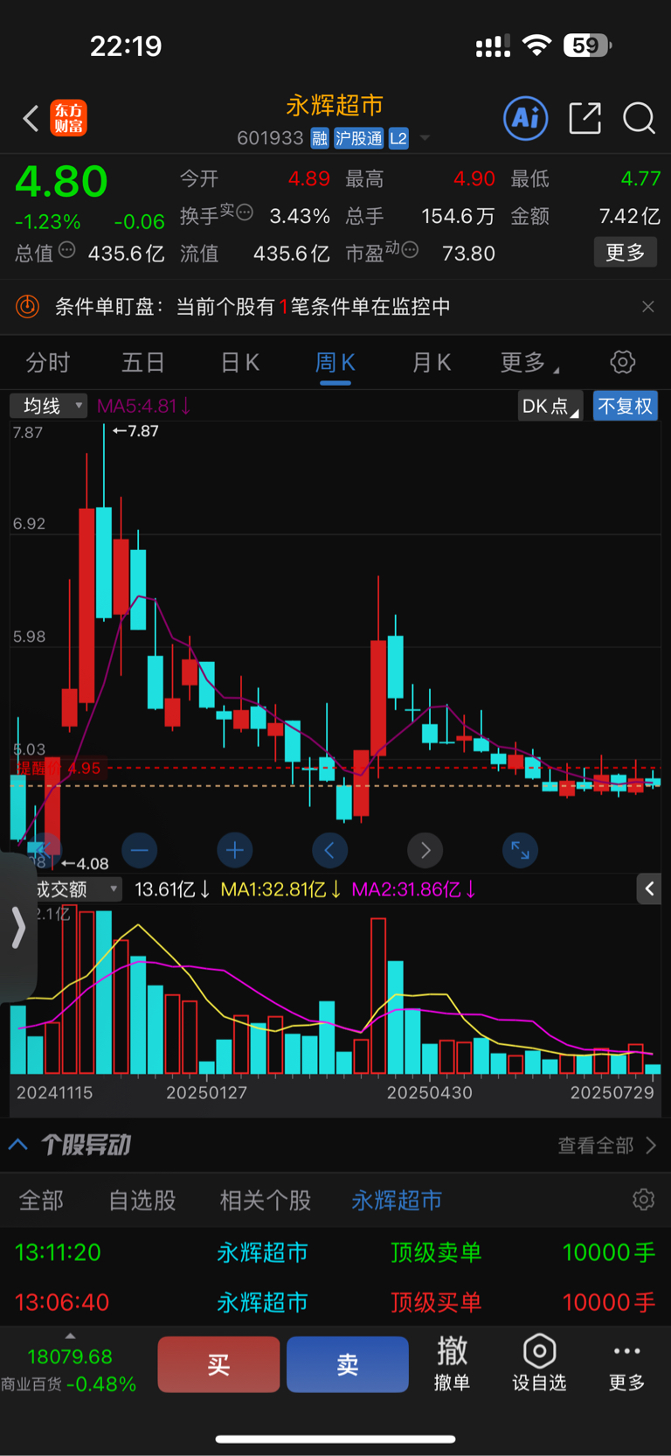Open bottom 更多 three-dots menu
This screenshot has width=671, height=1456.
(626, 1362)
